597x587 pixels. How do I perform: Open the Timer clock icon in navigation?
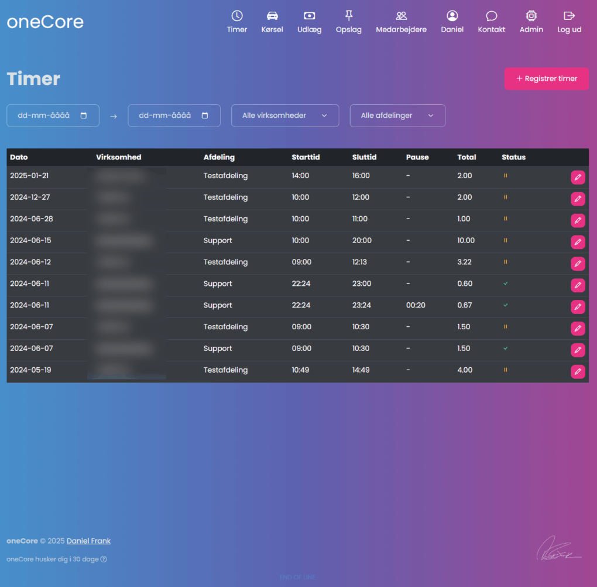(x=237, y=16)
